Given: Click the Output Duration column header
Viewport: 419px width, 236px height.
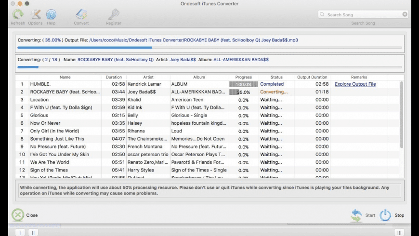Looking at the screenshot, I should (312, 77).
